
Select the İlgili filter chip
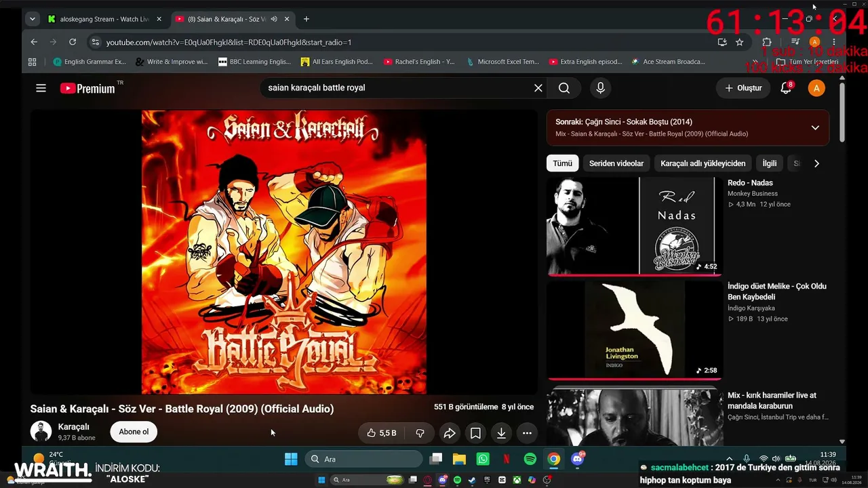pos(770,163)
